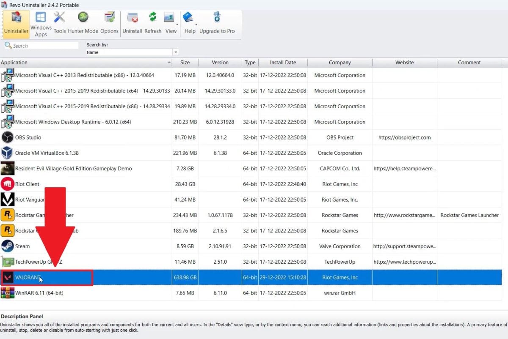This screenshot has height=339, width=508.
Task: Open the Tools panel
Action: 60,24
